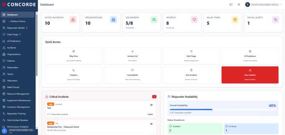This screenshot has width=285, height=135.
Task: Click the active status badge on Test incident
Action: (150, 114)
